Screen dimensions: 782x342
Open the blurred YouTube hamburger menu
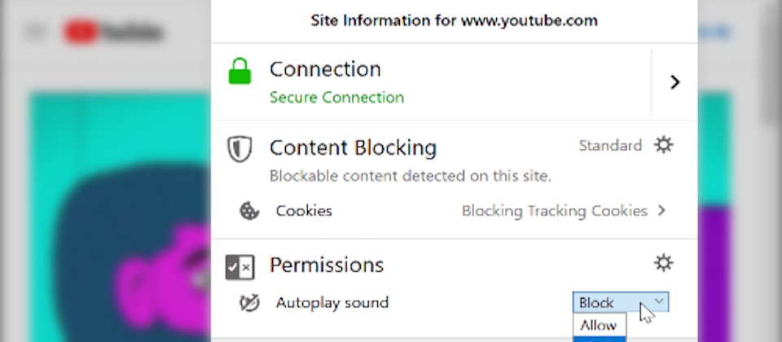34,33
